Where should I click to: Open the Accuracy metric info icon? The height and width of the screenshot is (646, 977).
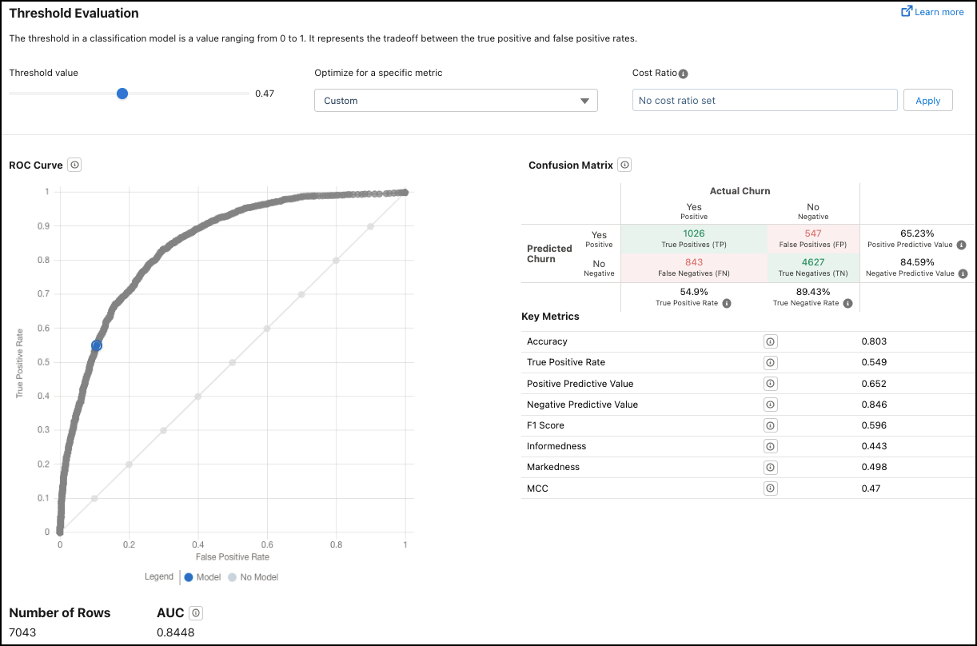coord(770,341)
